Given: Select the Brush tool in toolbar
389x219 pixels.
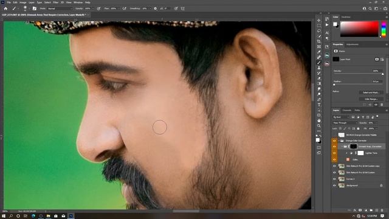Looking at the screenshot, I should pyautogui.click(x=318, y=63).
